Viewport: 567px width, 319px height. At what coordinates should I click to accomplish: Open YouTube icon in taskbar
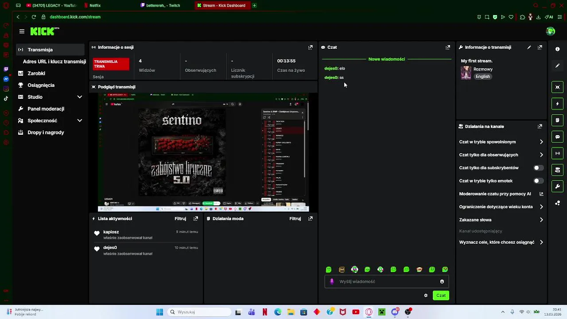click(356, 312)
